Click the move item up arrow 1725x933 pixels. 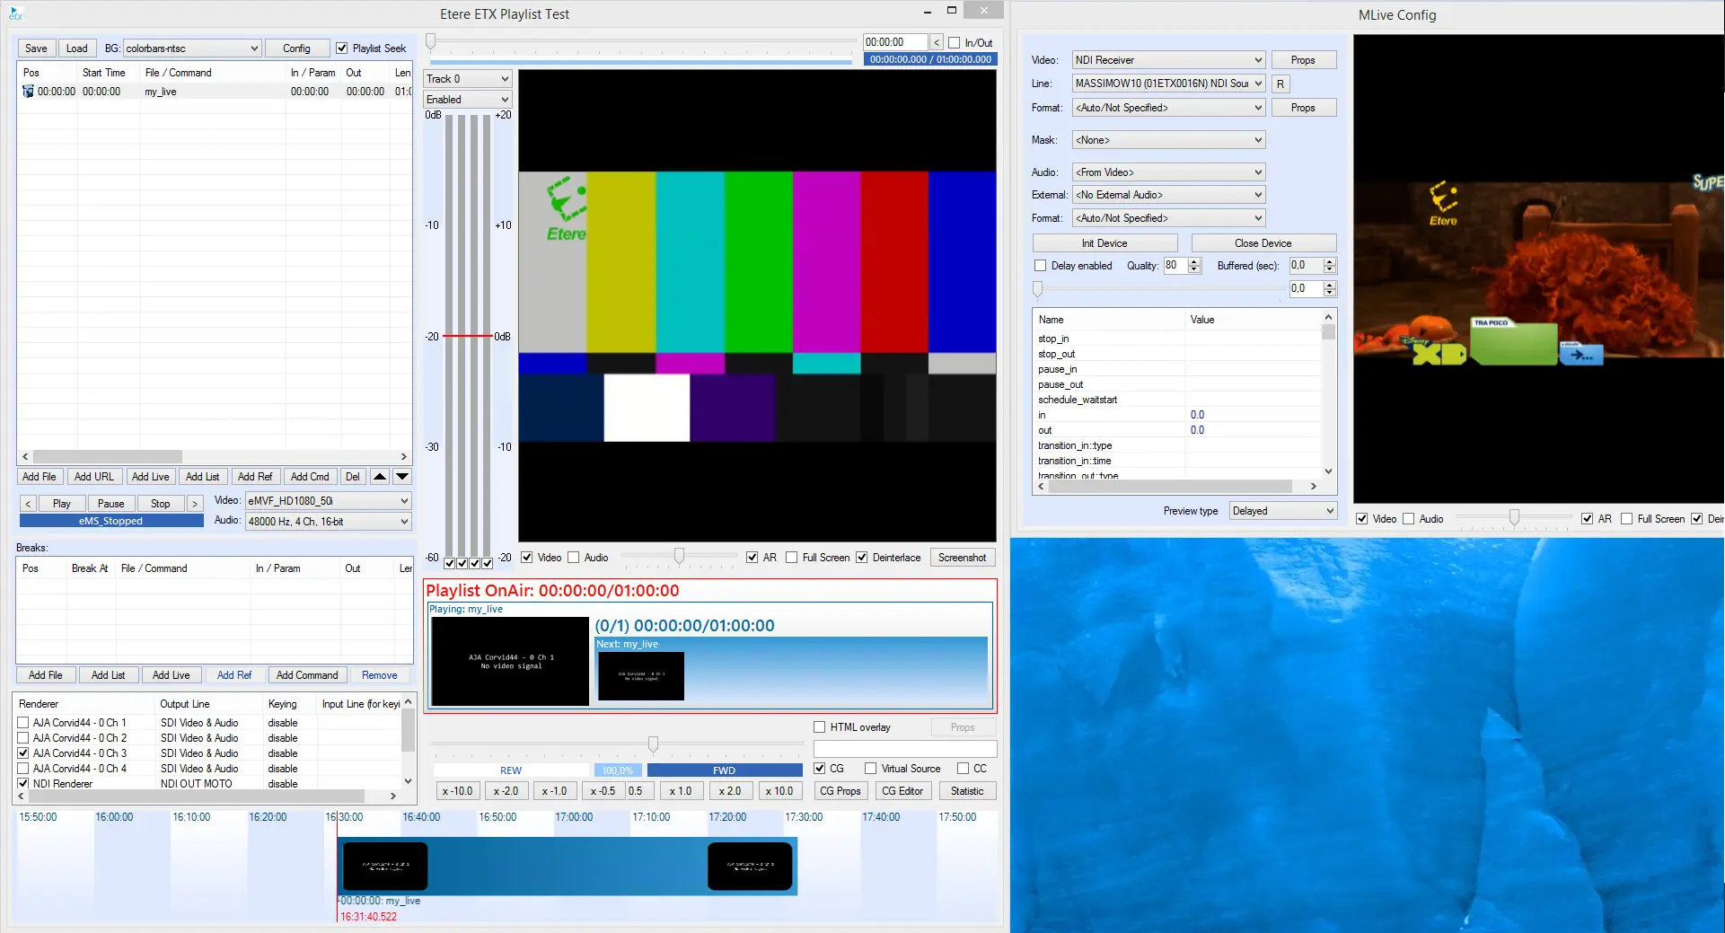pyautogui.click(x=380, y=477)
